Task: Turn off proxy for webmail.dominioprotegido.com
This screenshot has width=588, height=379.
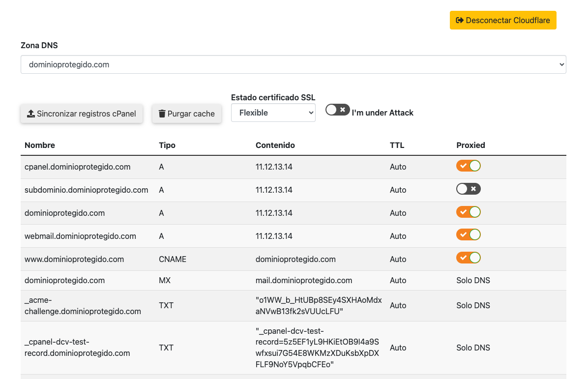Action: [468, 235]
